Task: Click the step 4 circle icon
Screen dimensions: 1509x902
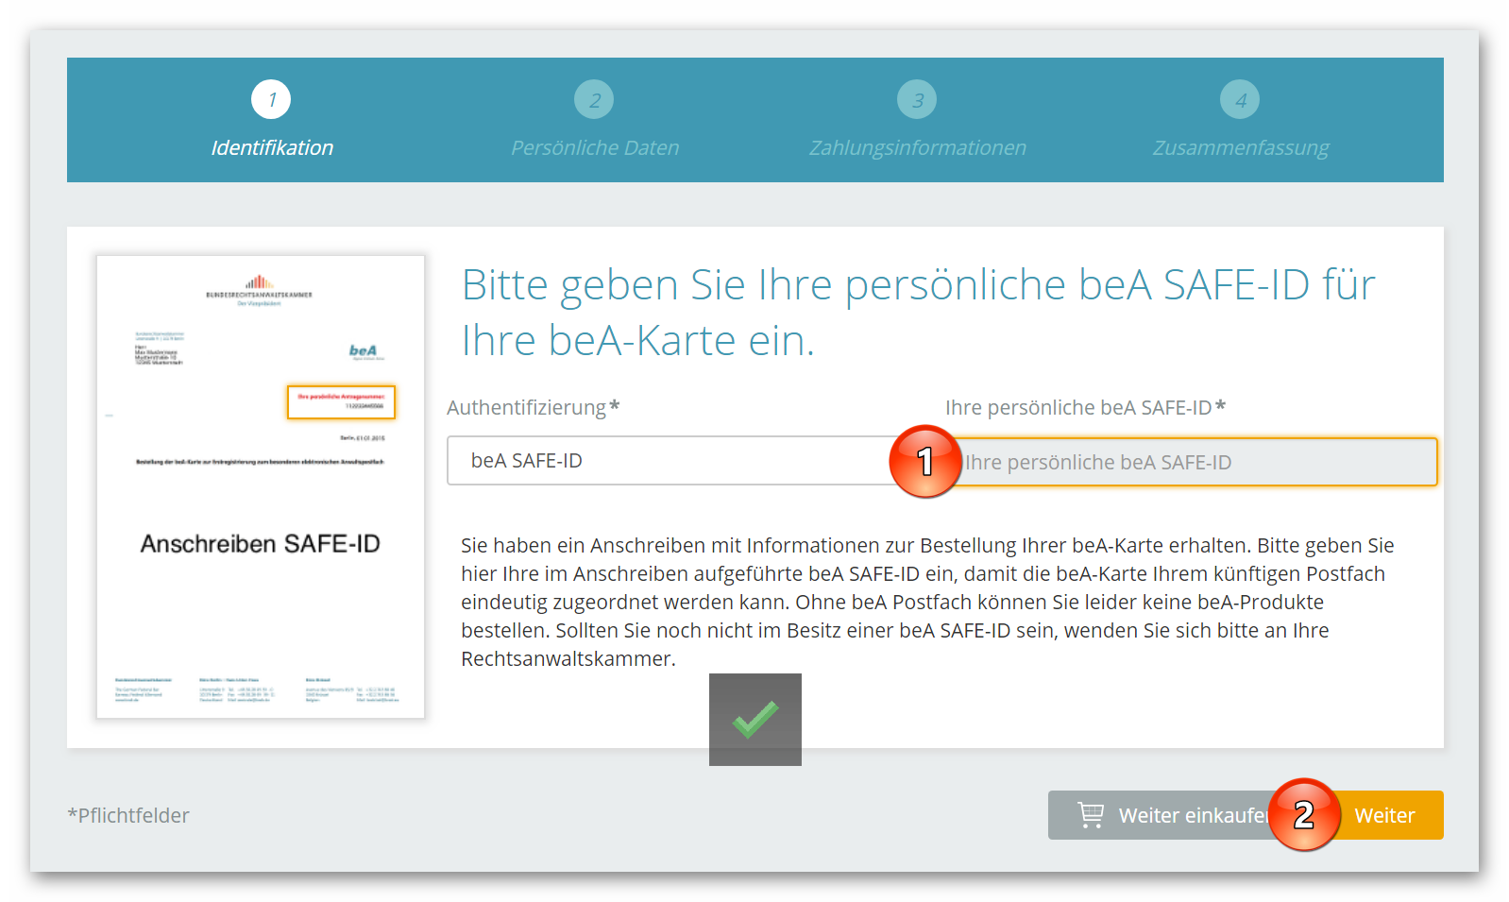Action: tap(1240, 99)
